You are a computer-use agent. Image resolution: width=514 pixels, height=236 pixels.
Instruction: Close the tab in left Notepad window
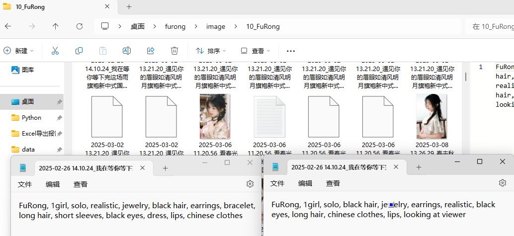click(x=142, y=168)
